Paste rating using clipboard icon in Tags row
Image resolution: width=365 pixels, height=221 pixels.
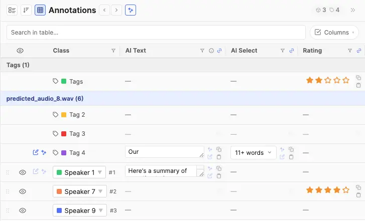[x=358, y=85]
